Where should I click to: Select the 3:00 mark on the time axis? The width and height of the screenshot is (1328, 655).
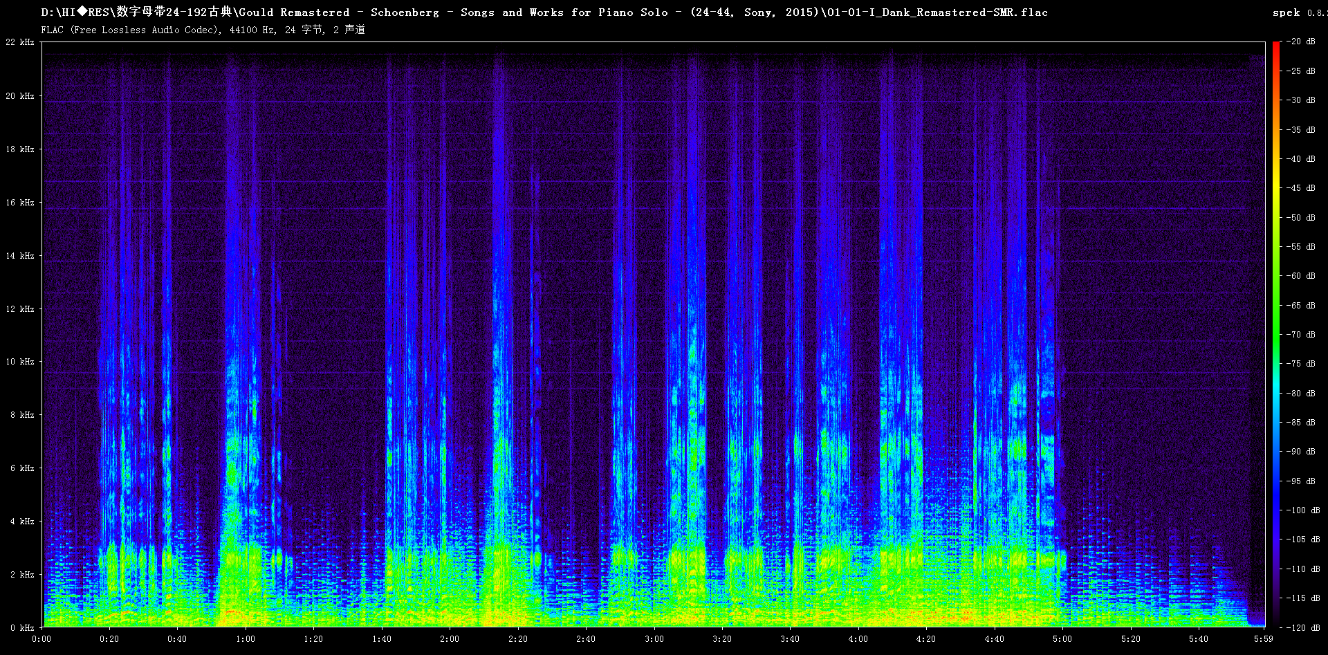[x=654, y=639]
